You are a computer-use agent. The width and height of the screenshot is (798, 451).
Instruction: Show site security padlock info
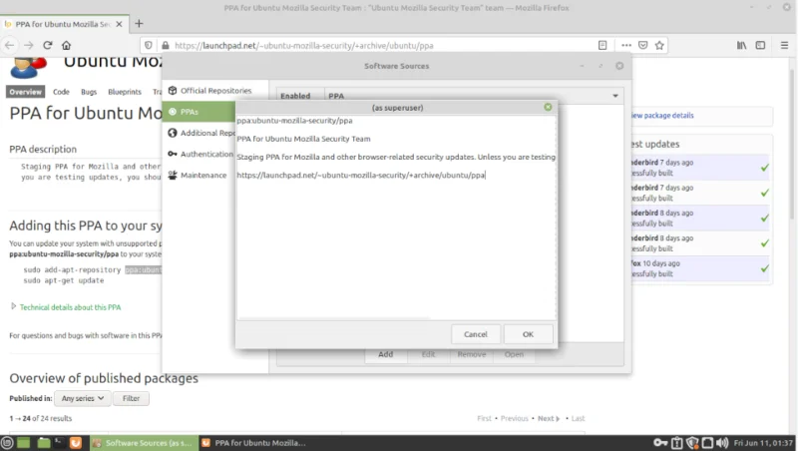coord(166,45)
